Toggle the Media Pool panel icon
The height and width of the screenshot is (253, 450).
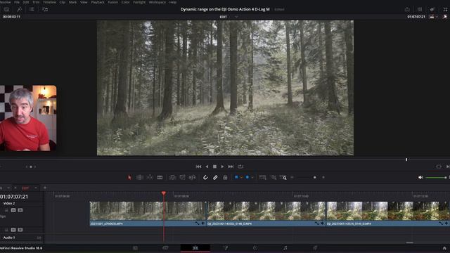pos(6,9)
